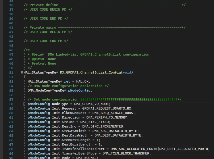Click 'SrcBurstLength' on line 66
This screenshot has width=214, height=159.
point(76,140)
